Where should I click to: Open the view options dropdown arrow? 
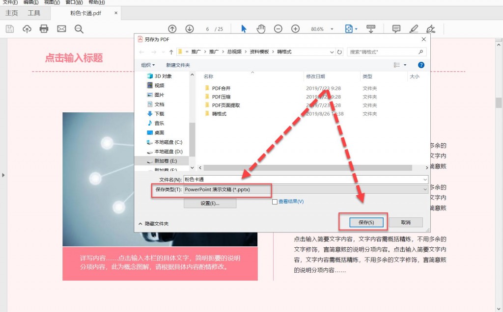pyautogui.click(x=405, y=65)
